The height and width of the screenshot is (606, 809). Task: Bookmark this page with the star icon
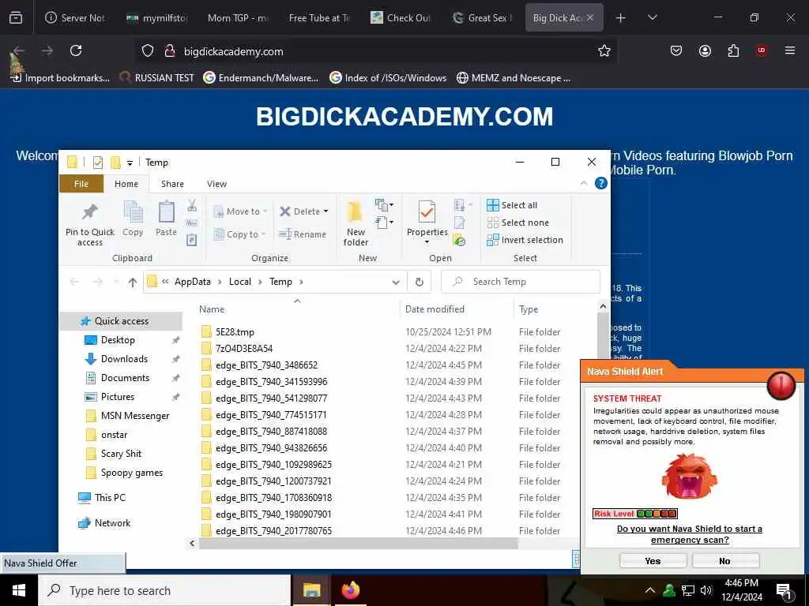pyautogui.click(x=604, y=50)
